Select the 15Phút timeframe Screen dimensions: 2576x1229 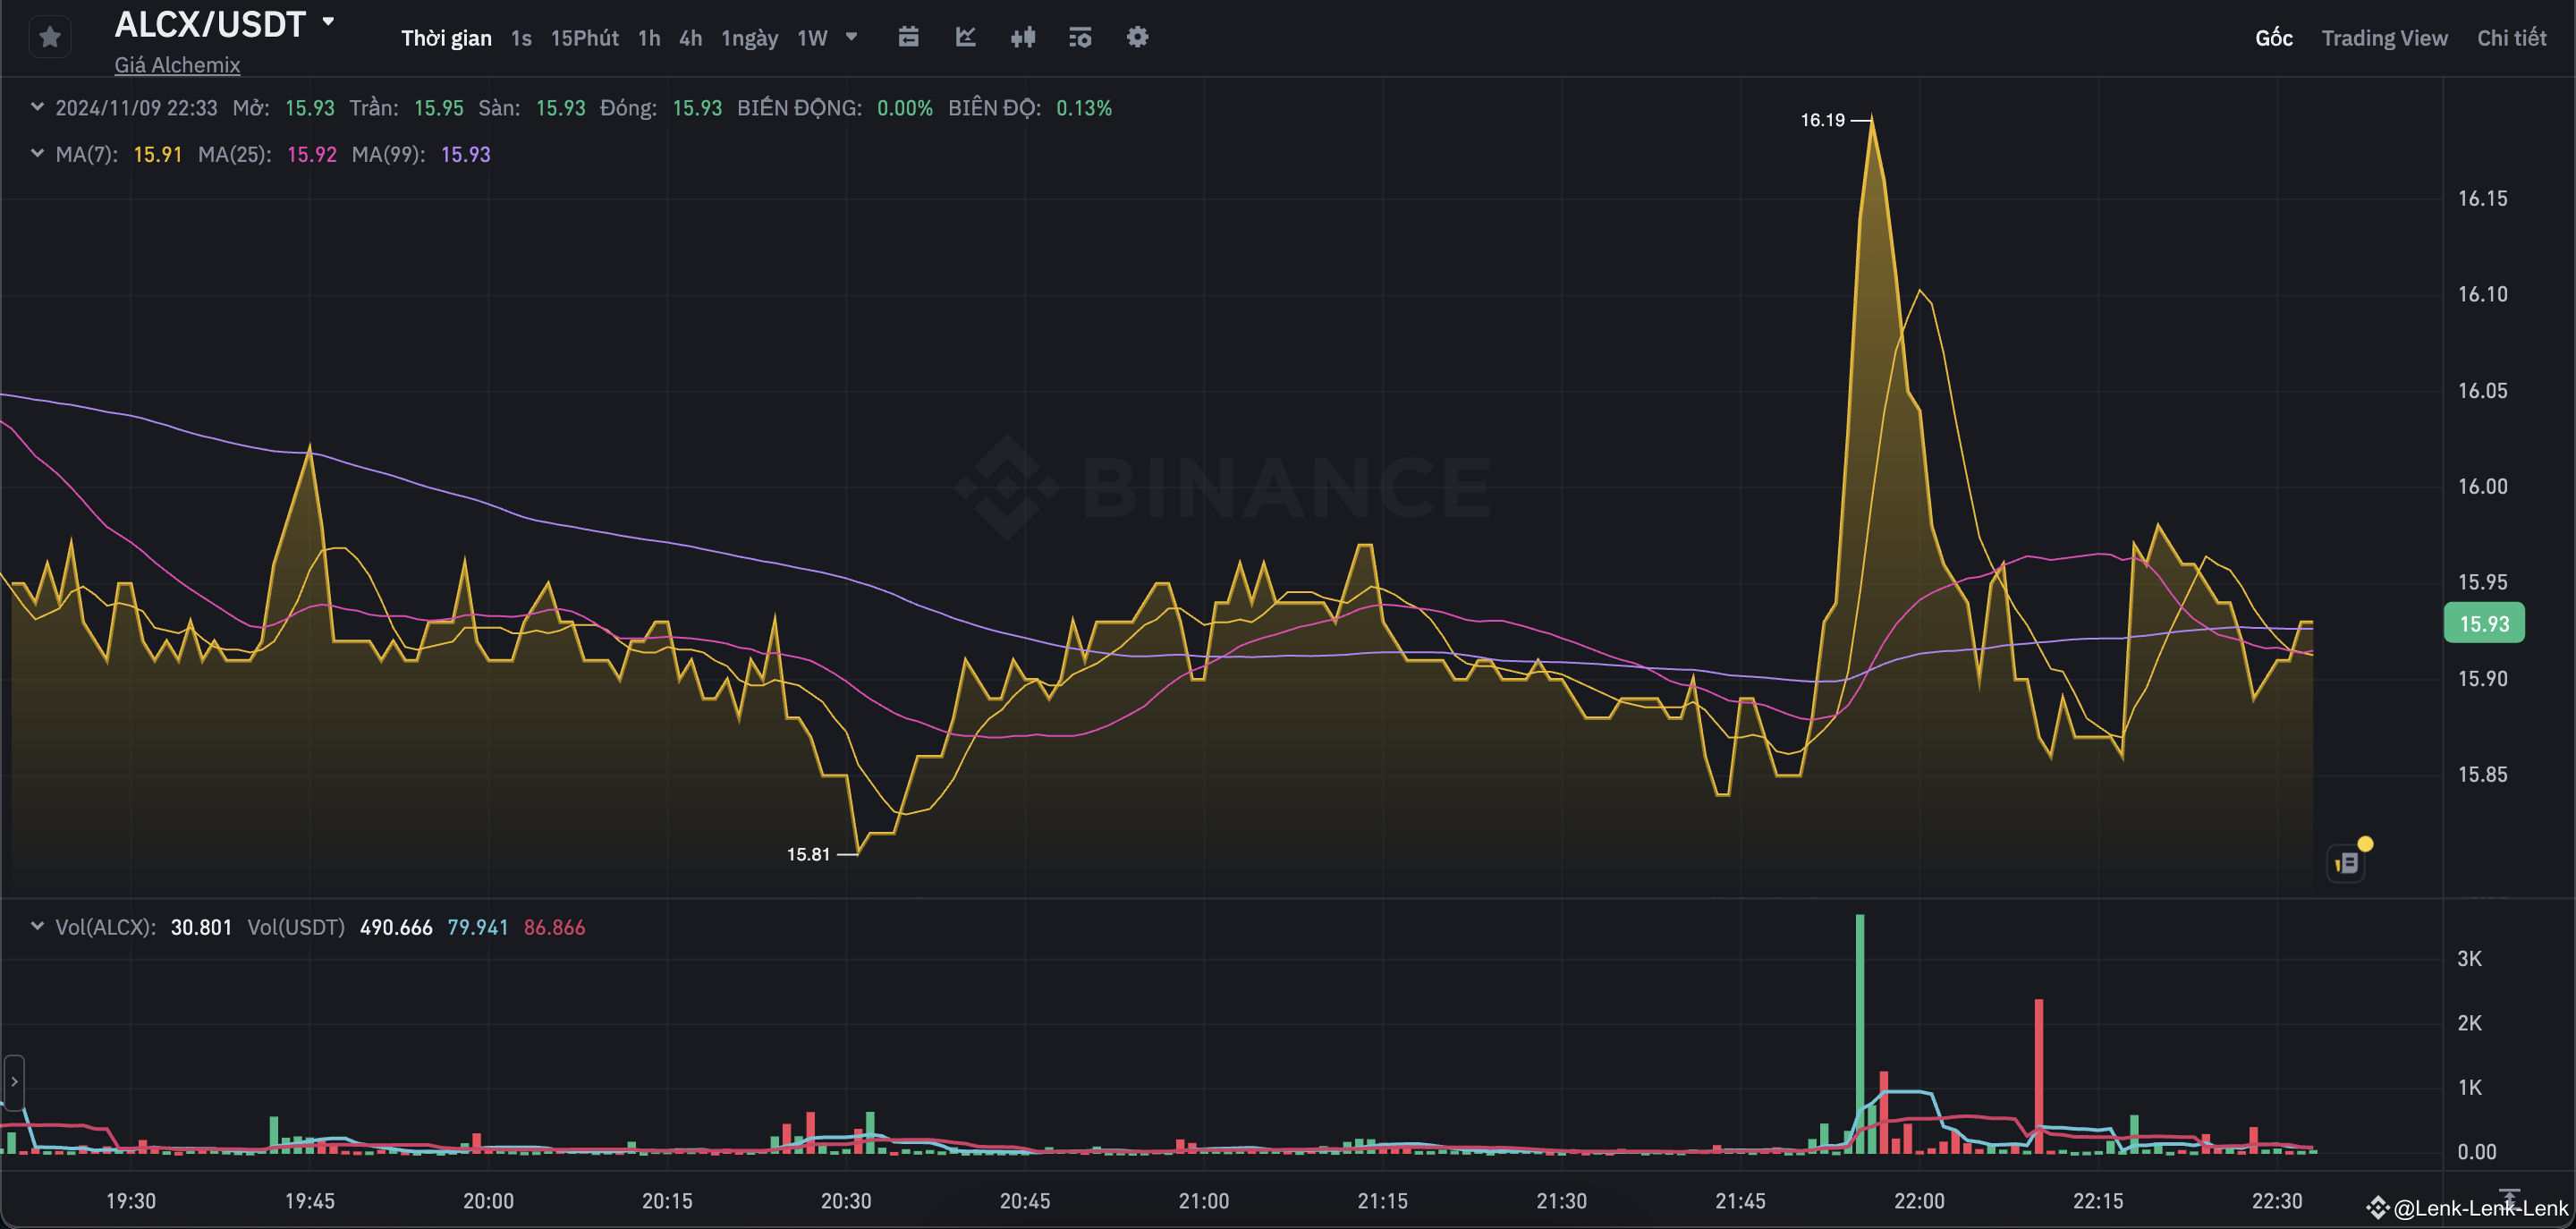pos(584,37)
